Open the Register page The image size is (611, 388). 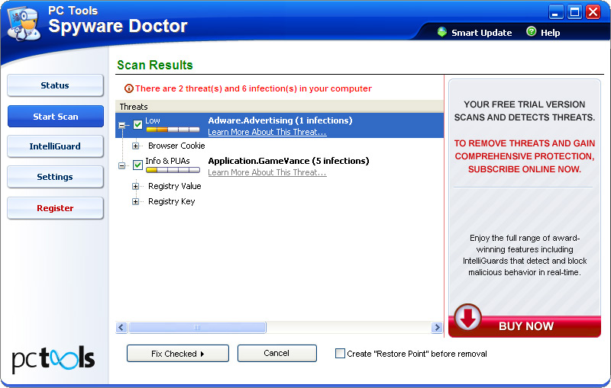tap(55, 208)
